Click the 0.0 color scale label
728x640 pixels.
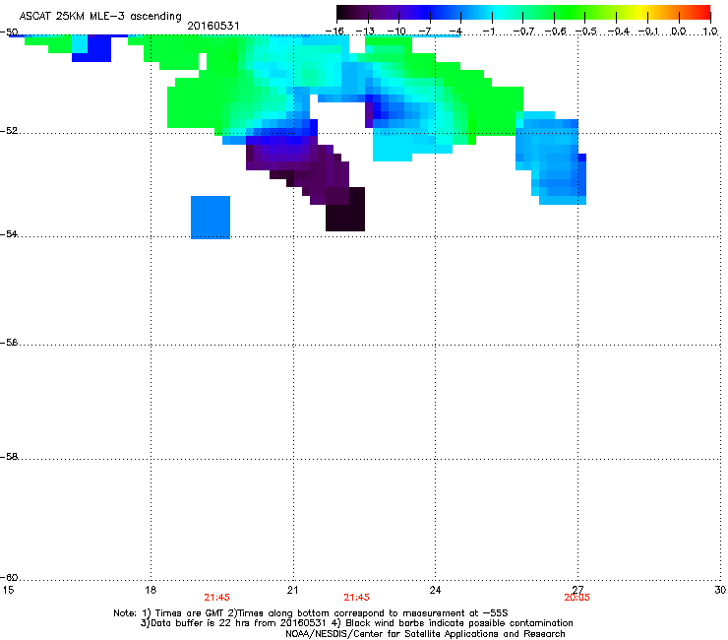click(x=679, y=32)
